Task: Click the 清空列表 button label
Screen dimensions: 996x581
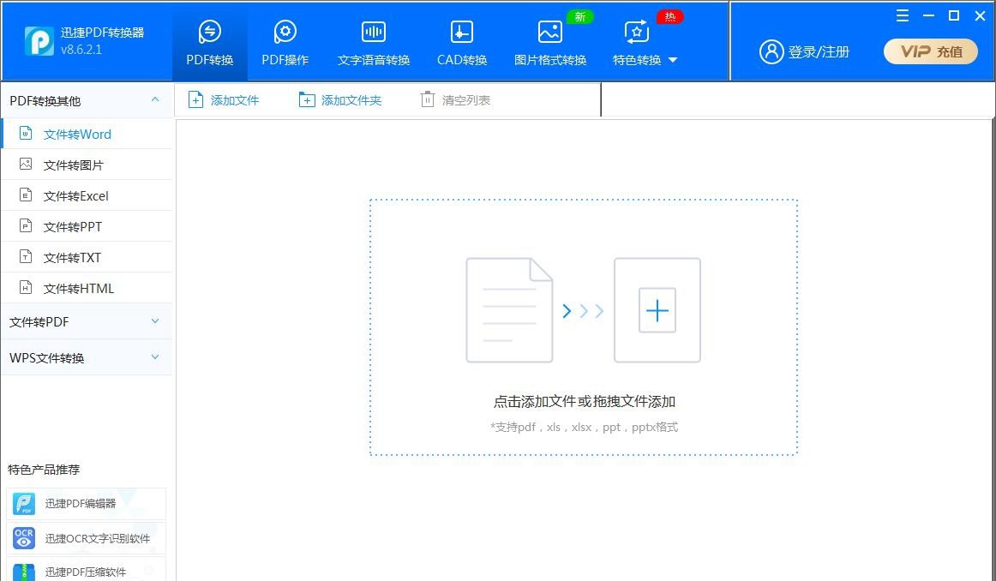Action: click(x=466, y=100)
